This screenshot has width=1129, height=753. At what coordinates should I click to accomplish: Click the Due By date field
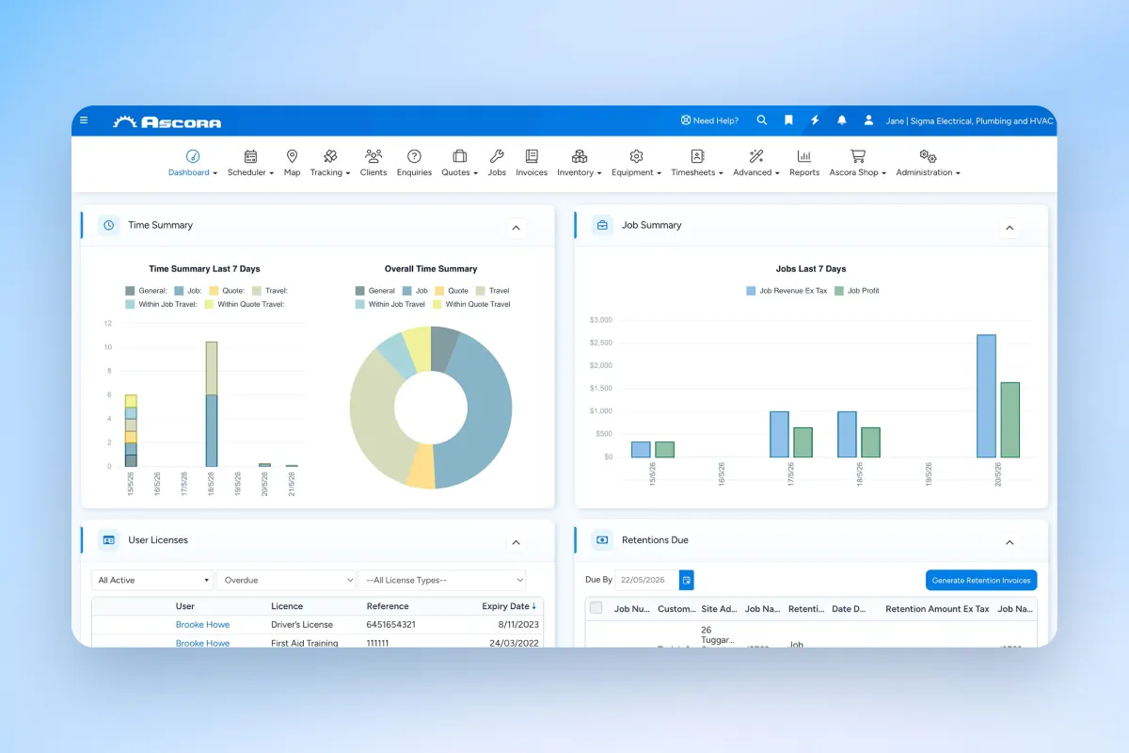(x=647, y=580)
